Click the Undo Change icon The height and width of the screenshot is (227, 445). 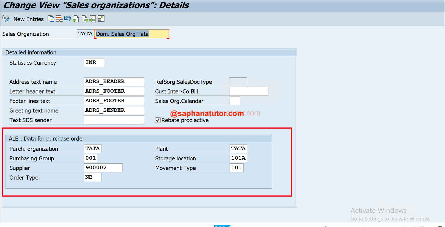[68, 19]
